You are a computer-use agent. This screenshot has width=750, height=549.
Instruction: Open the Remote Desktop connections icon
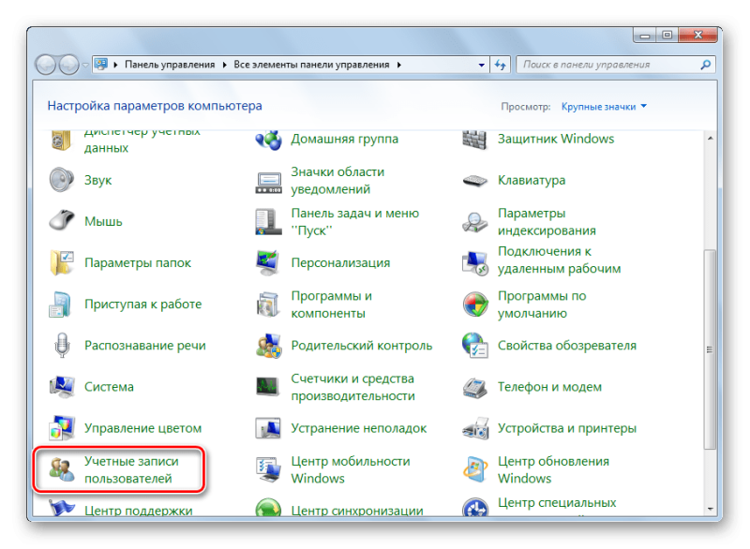point(475,263)
